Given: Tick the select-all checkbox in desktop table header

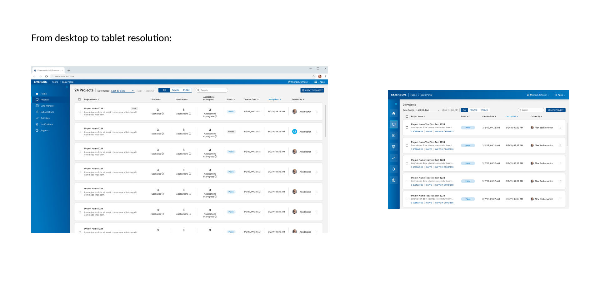Looking at the screenshot, I should 79,100.
